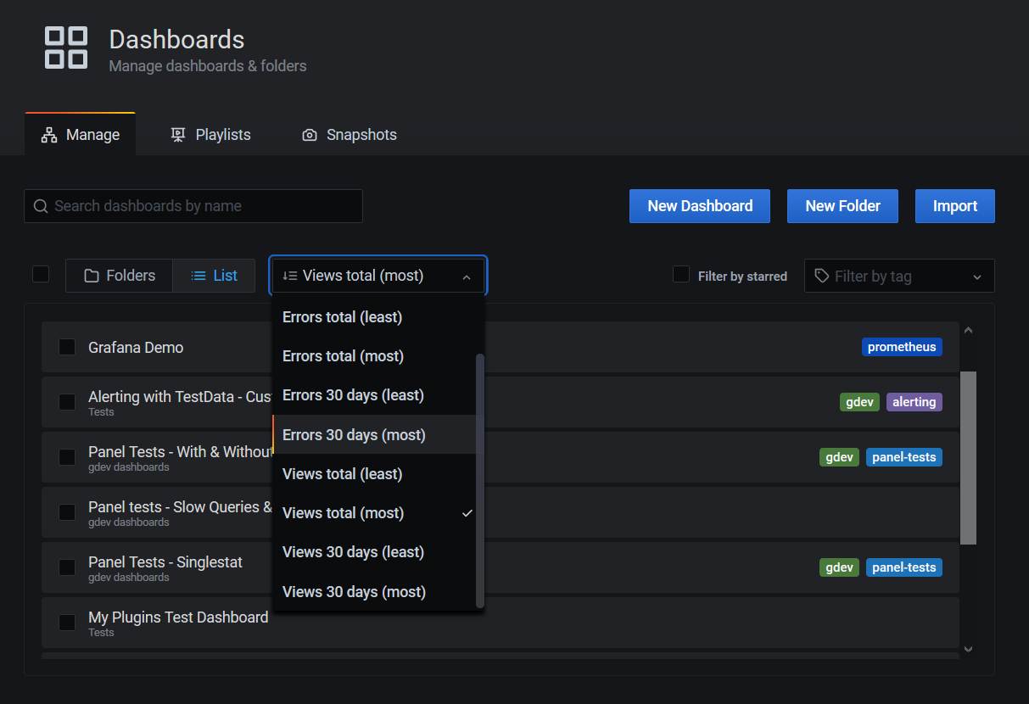The image size is (1029, 704).
Task: Collapse the Views total (most) sort dropdown
Action: [466, 277]
